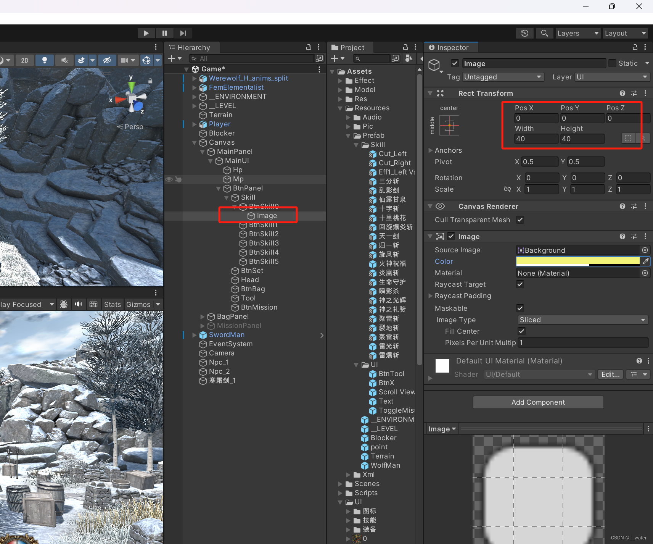Click the Add Component button
Image resolution: width=653 pixels, height=544 pixels.
coord(538,402)
